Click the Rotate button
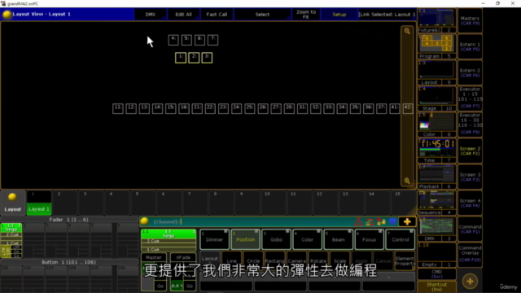This screenshot has width=521, height=293. point(318,260)
